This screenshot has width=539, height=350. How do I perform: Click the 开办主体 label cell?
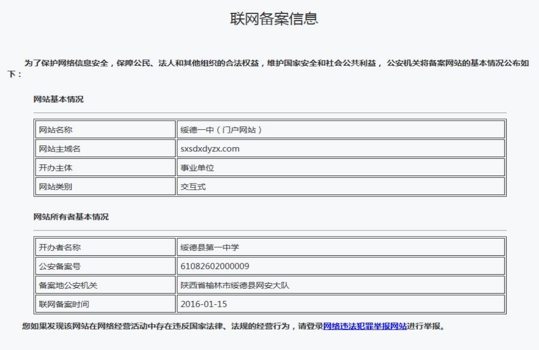click(x=105, y=167)
